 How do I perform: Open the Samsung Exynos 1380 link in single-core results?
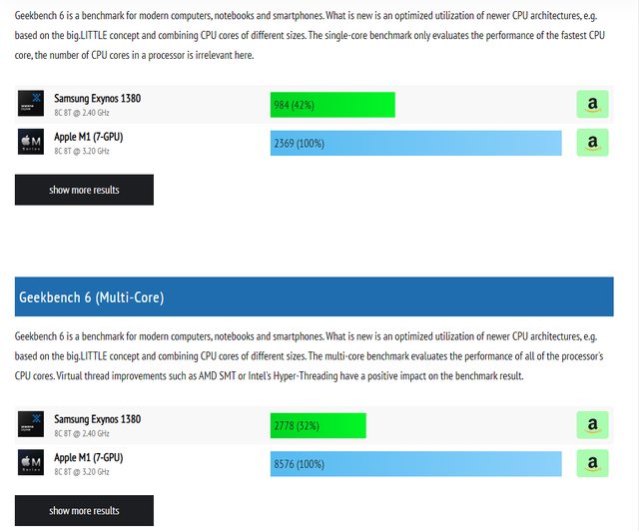[x=97, y=98]
